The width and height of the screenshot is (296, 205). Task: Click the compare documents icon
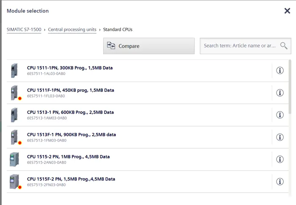111,46
